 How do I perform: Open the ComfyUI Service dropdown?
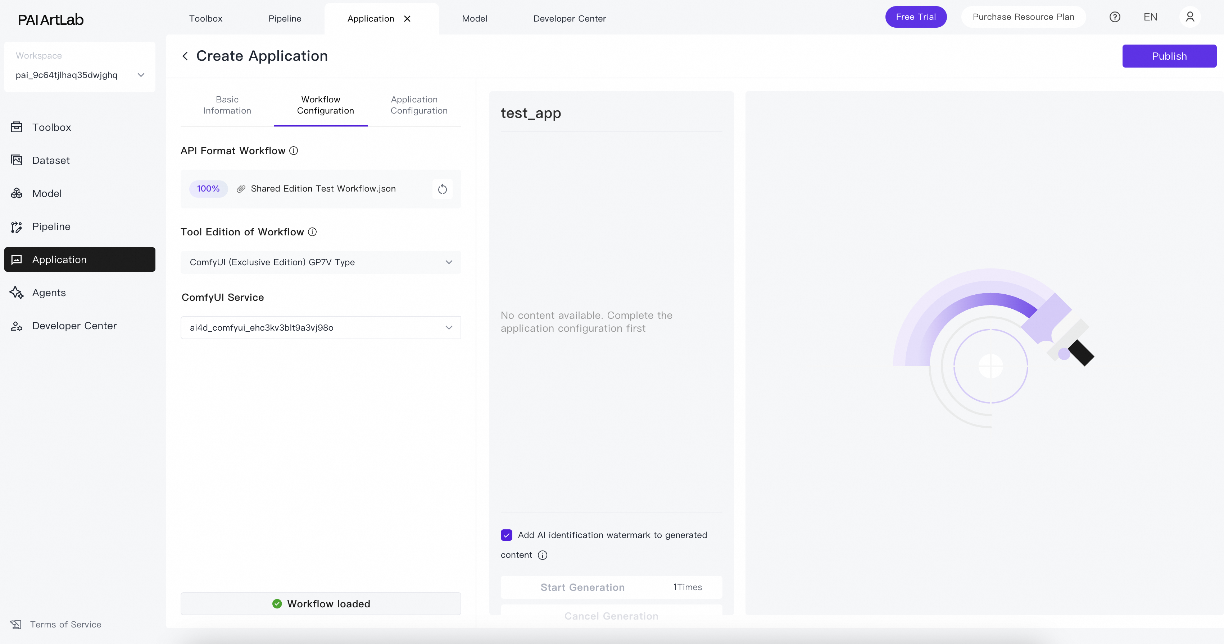click(321, 327)
